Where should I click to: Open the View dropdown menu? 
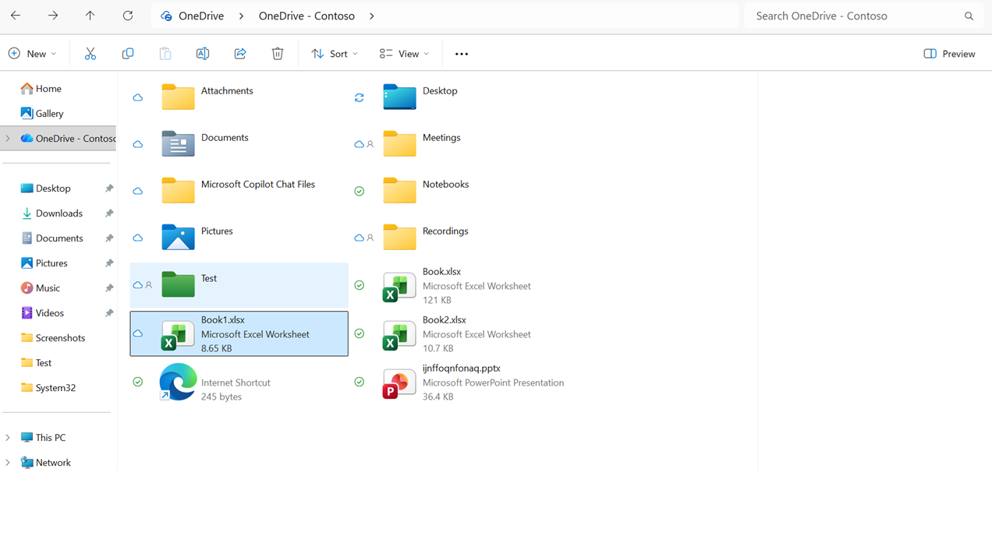click(404, 54)
